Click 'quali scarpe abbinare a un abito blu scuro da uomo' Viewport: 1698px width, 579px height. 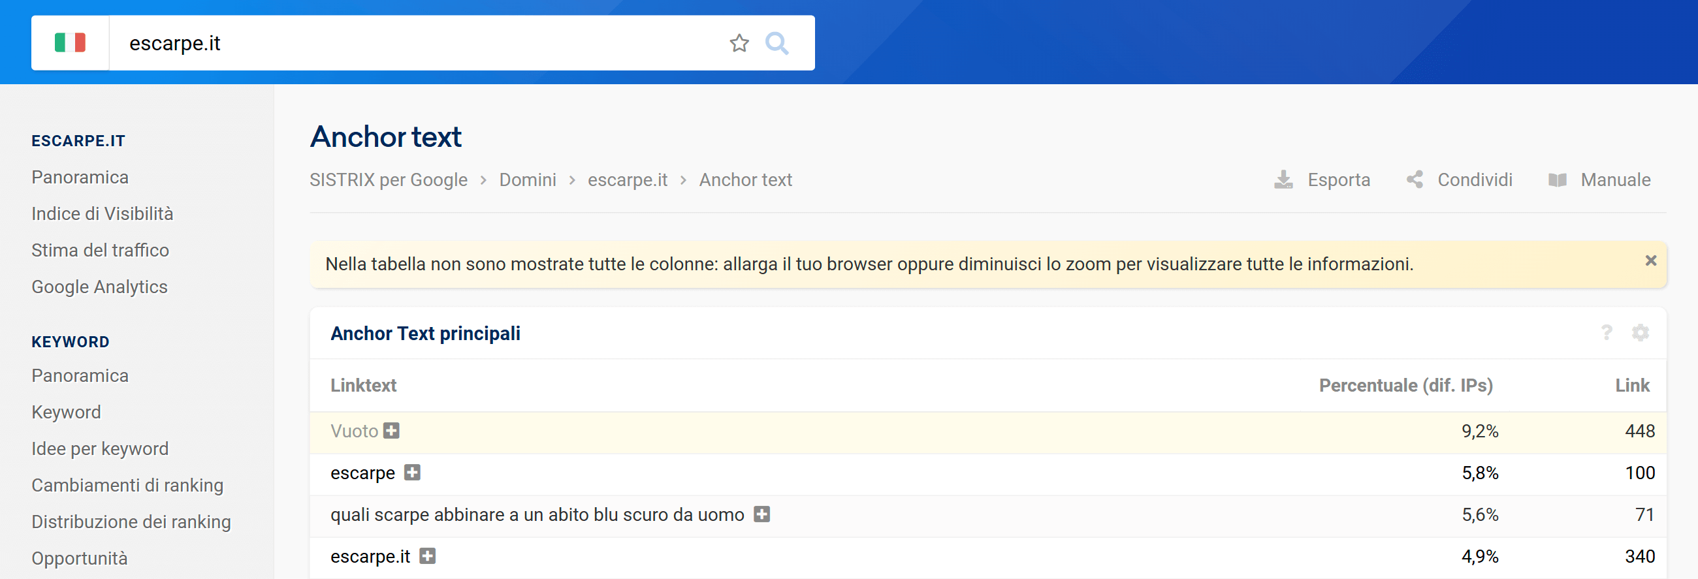tap(537, 514)
